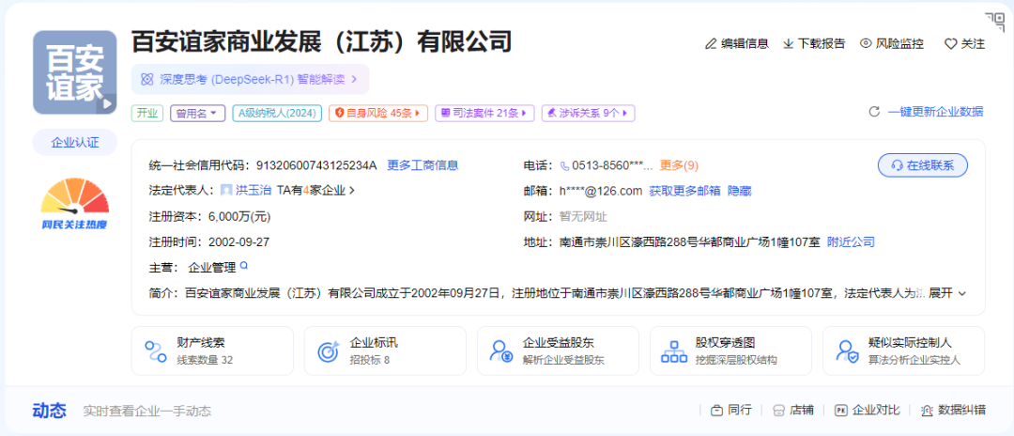The width and height of the screenshot is (1014, 436).
Task: Click 一键更新企业数据 link
Action: 935,112
